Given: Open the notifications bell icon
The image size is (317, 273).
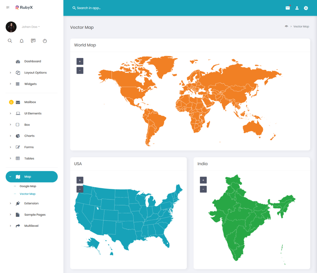Looking at the screenshot, I should click(x=21, y=41).
